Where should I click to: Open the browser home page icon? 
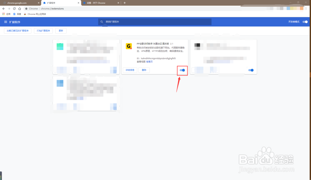(x=20, y=9)
